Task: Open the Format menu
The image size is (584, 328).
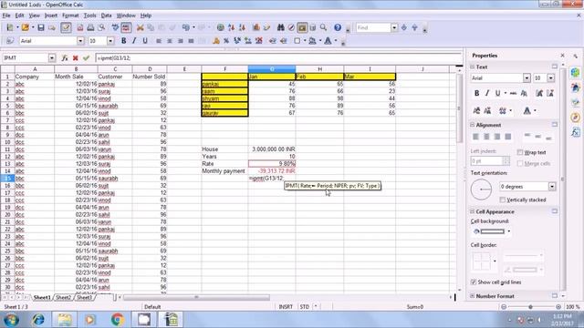Action: coord(70,15)
